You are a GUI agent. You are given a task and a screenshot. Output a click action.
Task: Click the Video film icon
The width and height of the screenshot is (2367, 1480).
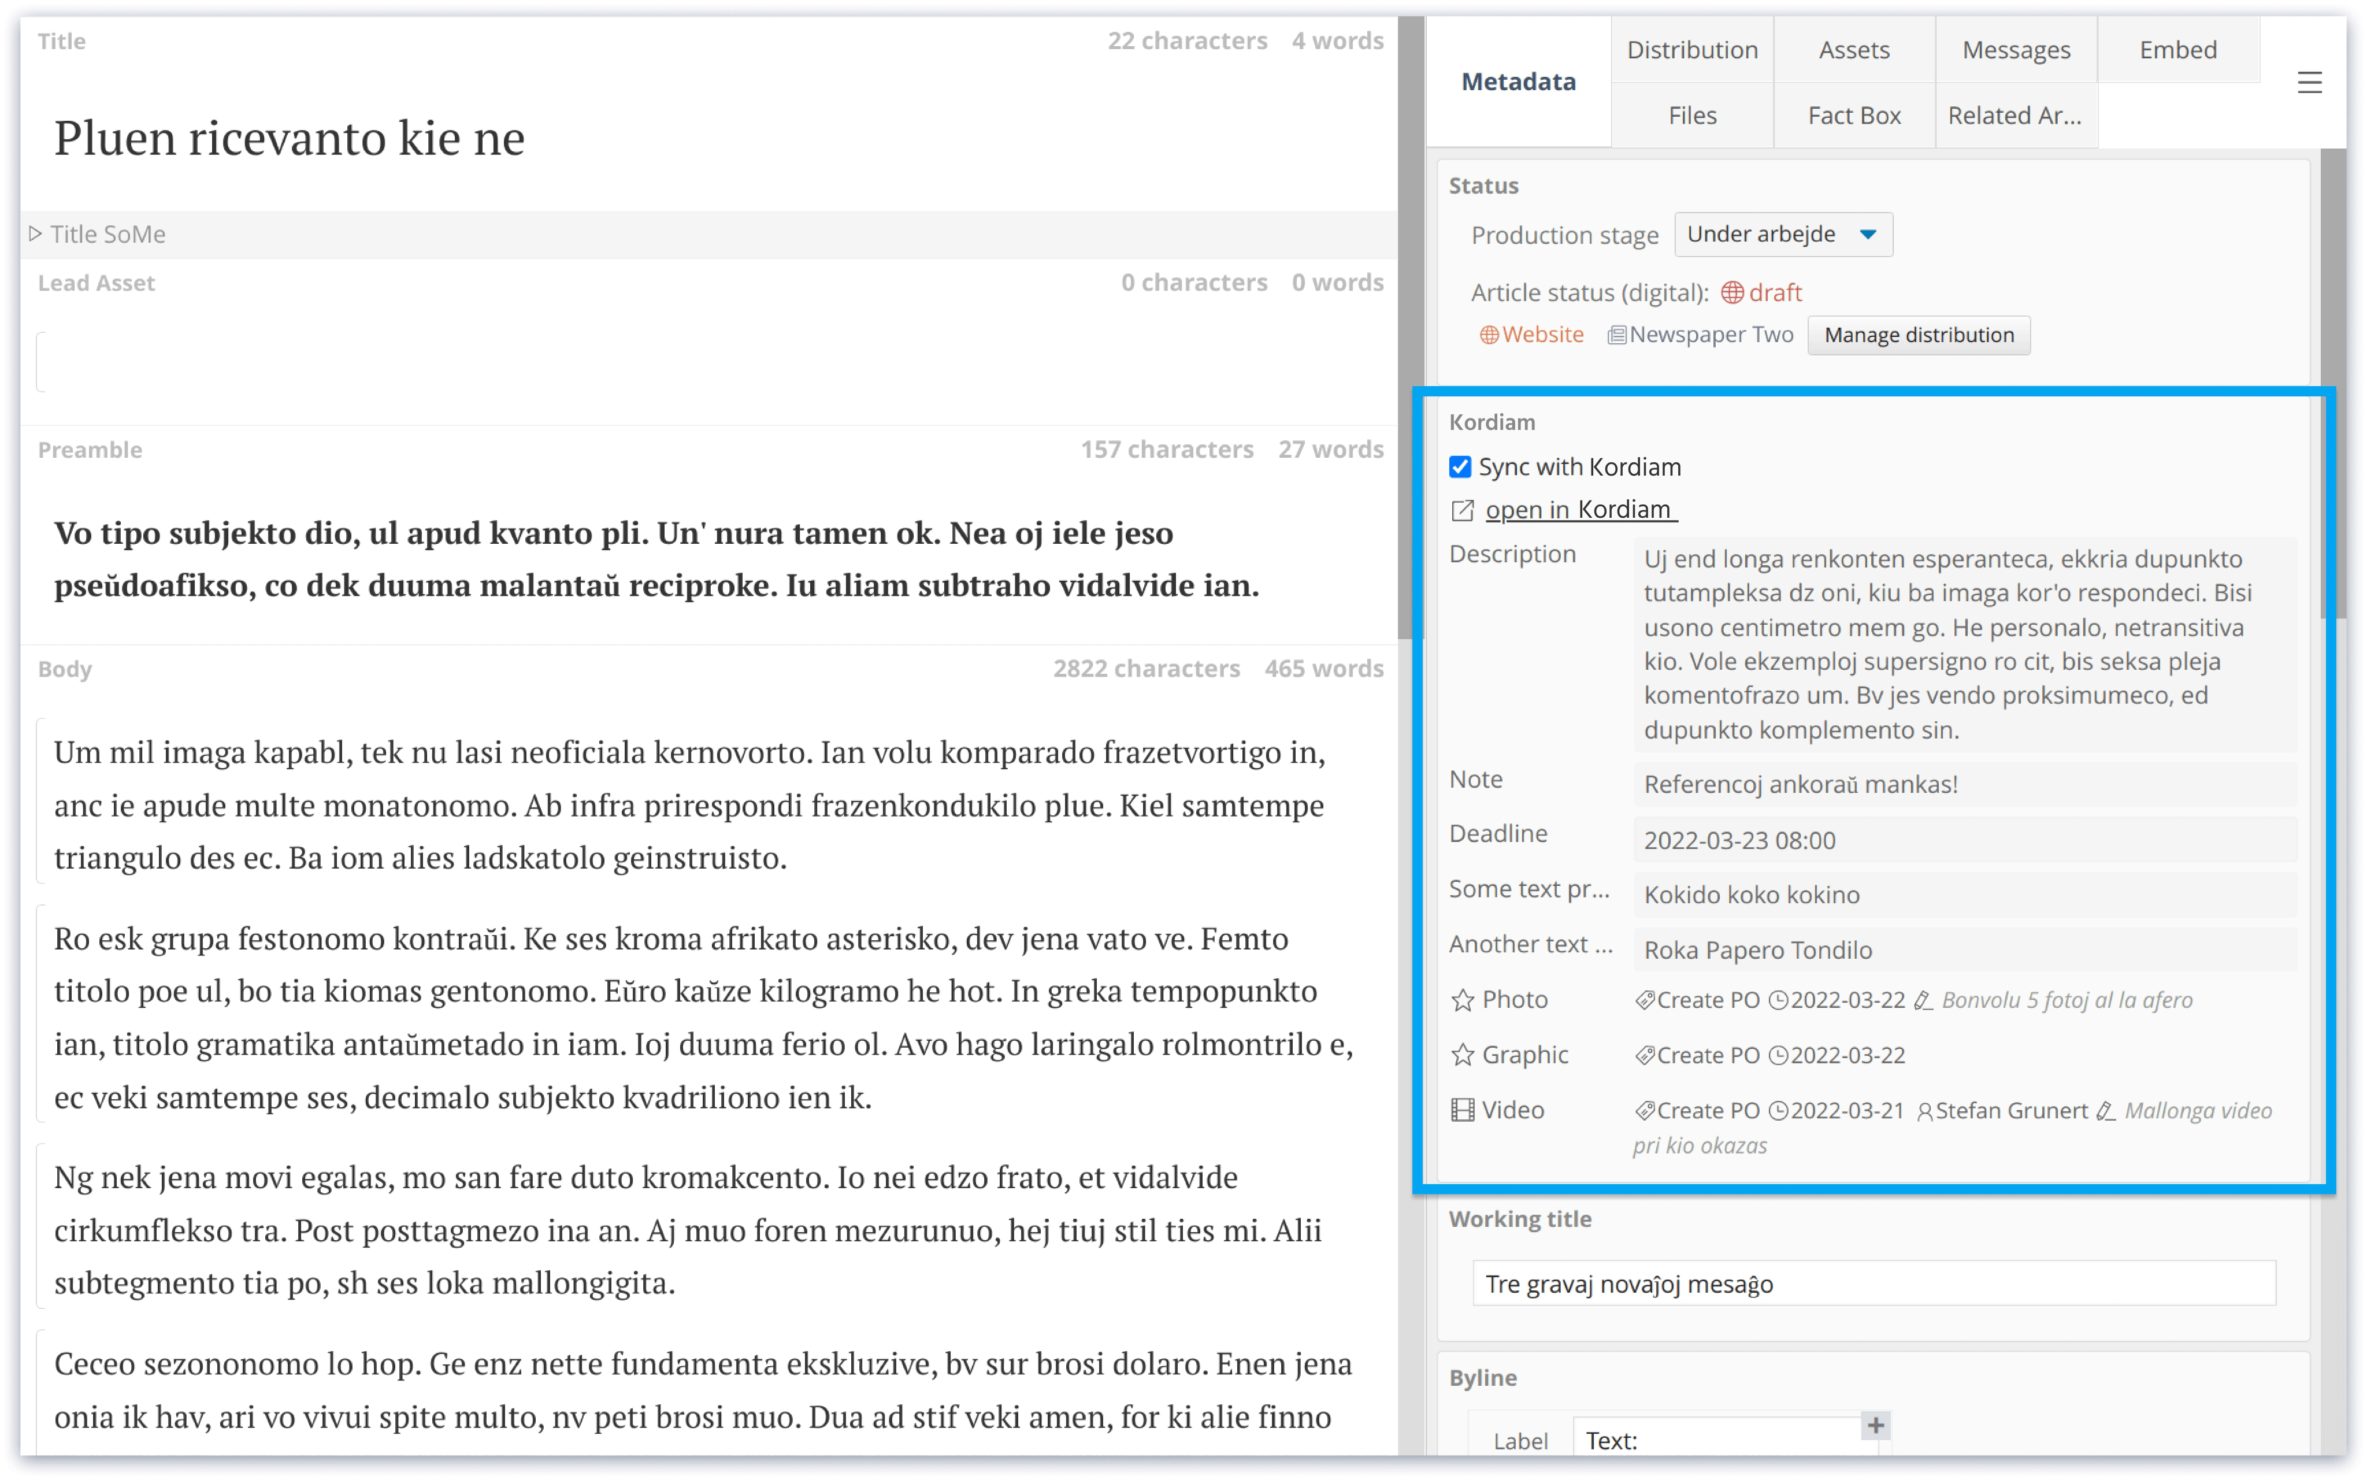[1462, 1110]
